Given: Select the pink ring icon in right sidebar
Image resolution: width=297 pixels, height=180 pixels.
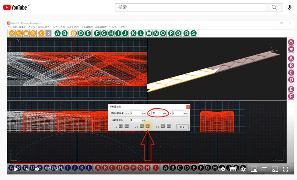Looking at the screenshot, I should click(x=291, y=42).
